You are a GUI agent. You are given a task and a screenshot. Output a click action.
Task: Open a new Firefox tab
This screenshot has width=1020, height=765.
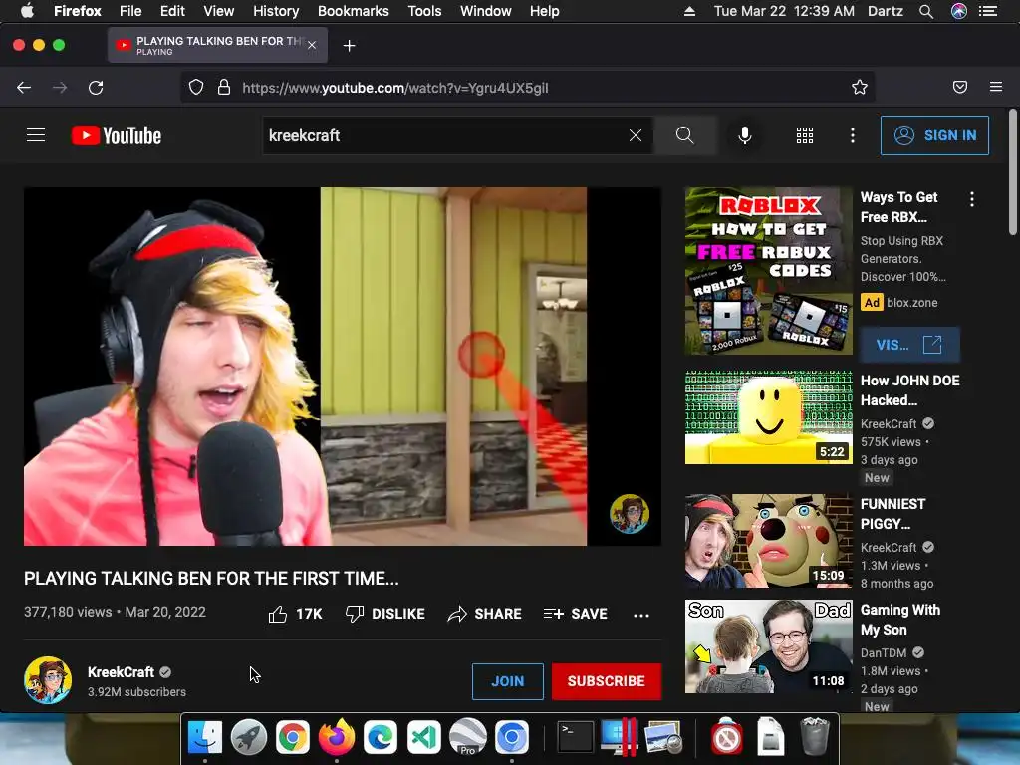click(x=350, y=46)
